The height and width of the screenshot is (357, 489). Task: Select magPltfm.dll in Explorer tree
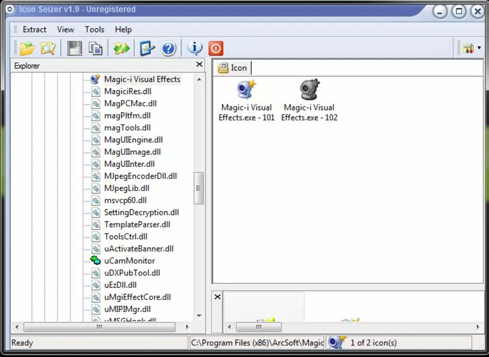click(x=127, y=116)
